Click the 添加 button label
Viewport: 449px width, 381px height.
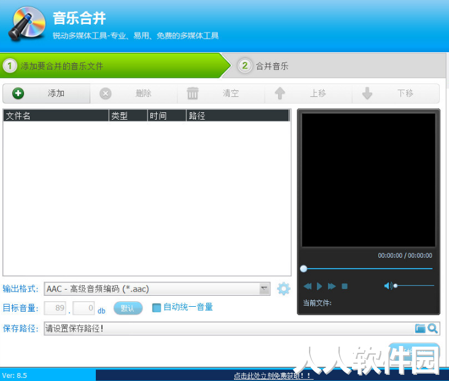(56, 93)
